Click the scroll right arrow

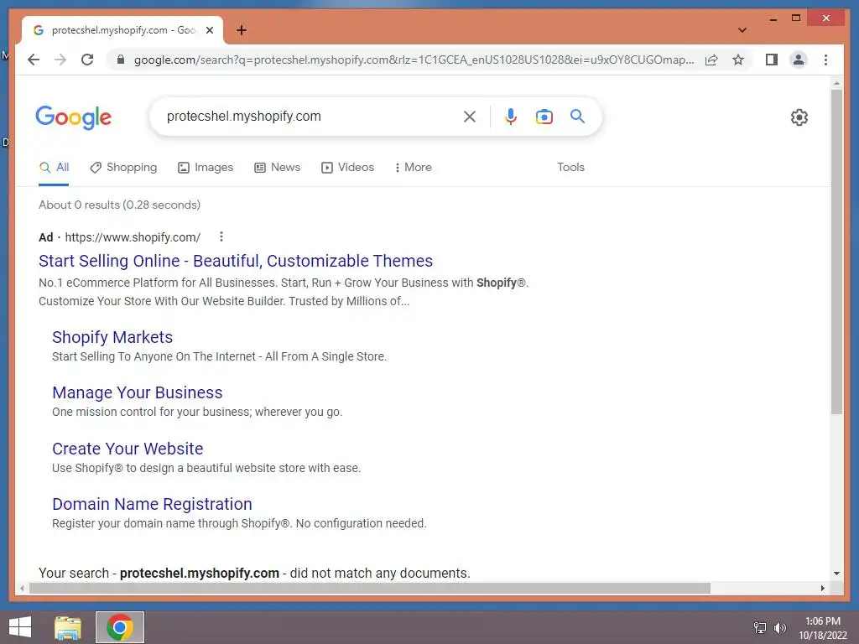[822, 588]
